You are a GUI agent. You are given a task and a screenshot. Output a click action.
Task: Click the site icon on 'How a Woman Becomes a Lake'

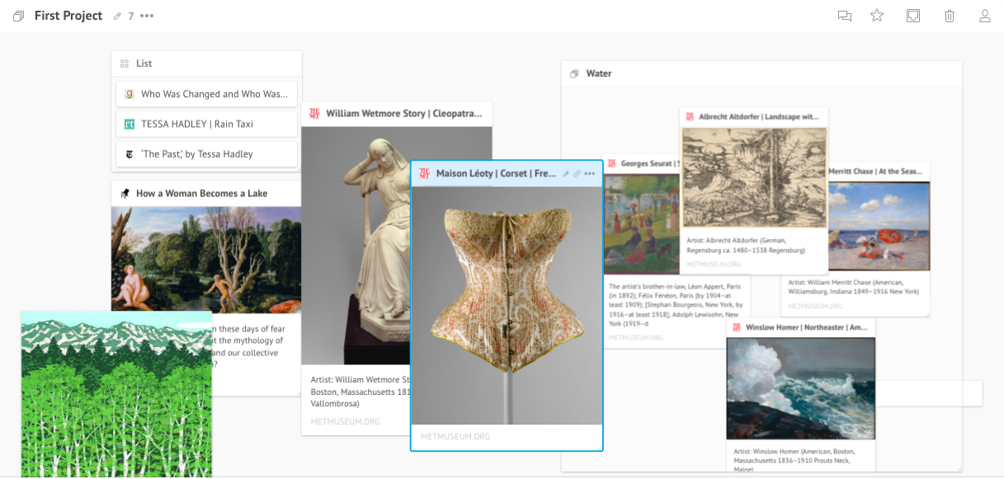point(125,193)
